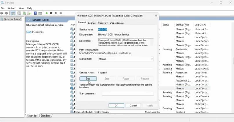Click the 'Disabled' startup type cell
Screen dimensions: 234x122
point(180,112)
